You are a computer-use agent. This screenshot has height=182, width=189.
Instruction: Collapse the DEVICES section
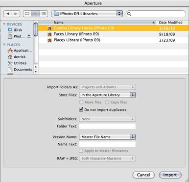[4, 24]
